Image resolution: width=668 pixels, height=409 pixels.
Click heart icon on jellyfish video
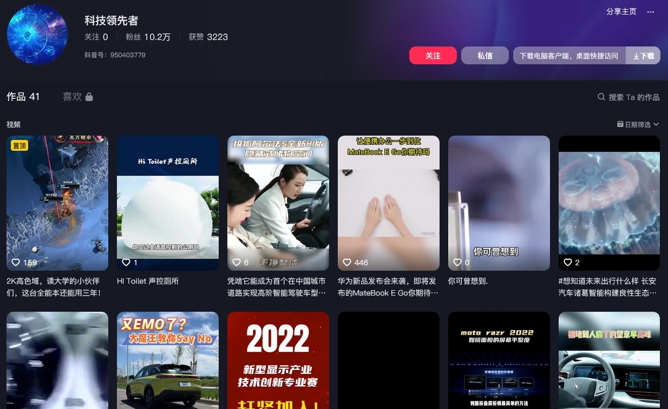[x=568, y=263]
